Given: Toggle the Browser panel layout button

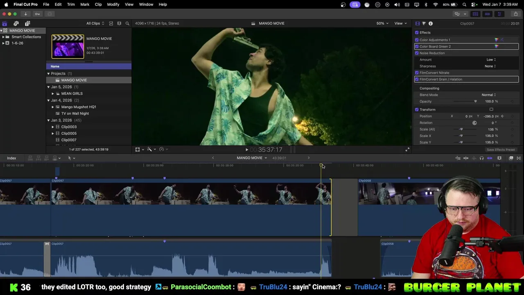Looking at the screenshot, I should tap(475, 14).
